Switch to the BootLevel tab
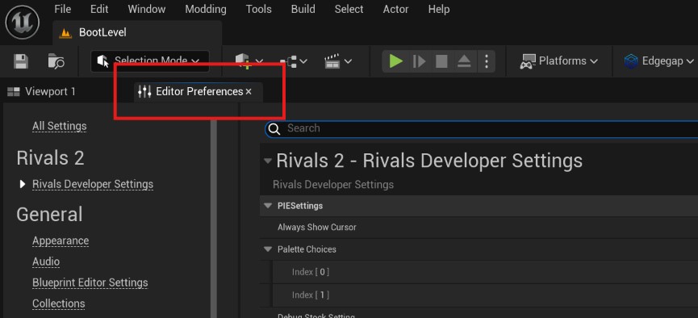The width and height of the screenshot is (698, 318). coord(137,32)
